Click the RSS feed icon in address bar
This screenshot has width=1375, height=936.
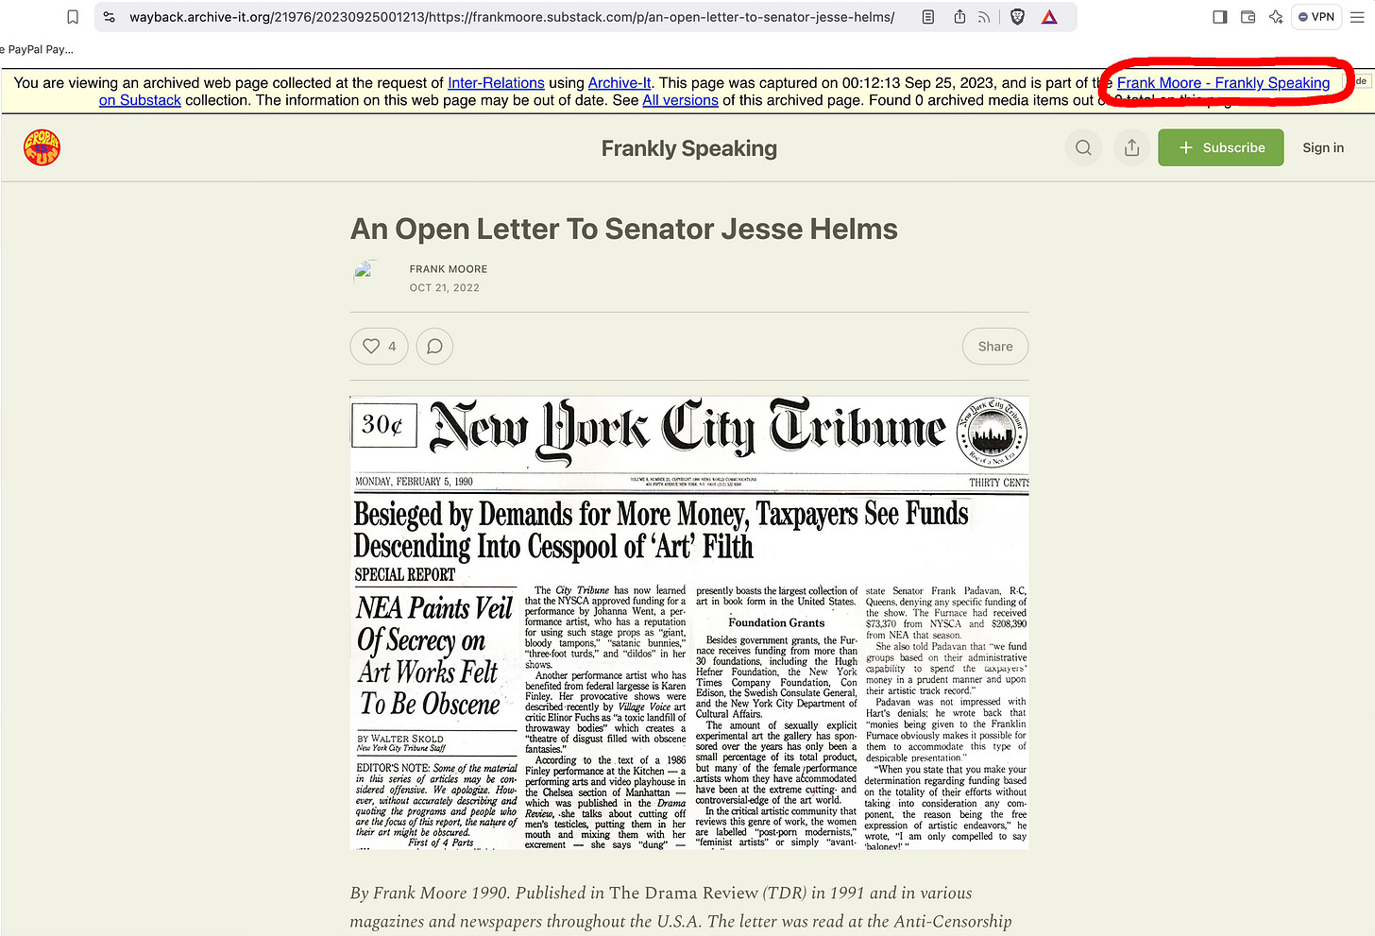[985, 17]
